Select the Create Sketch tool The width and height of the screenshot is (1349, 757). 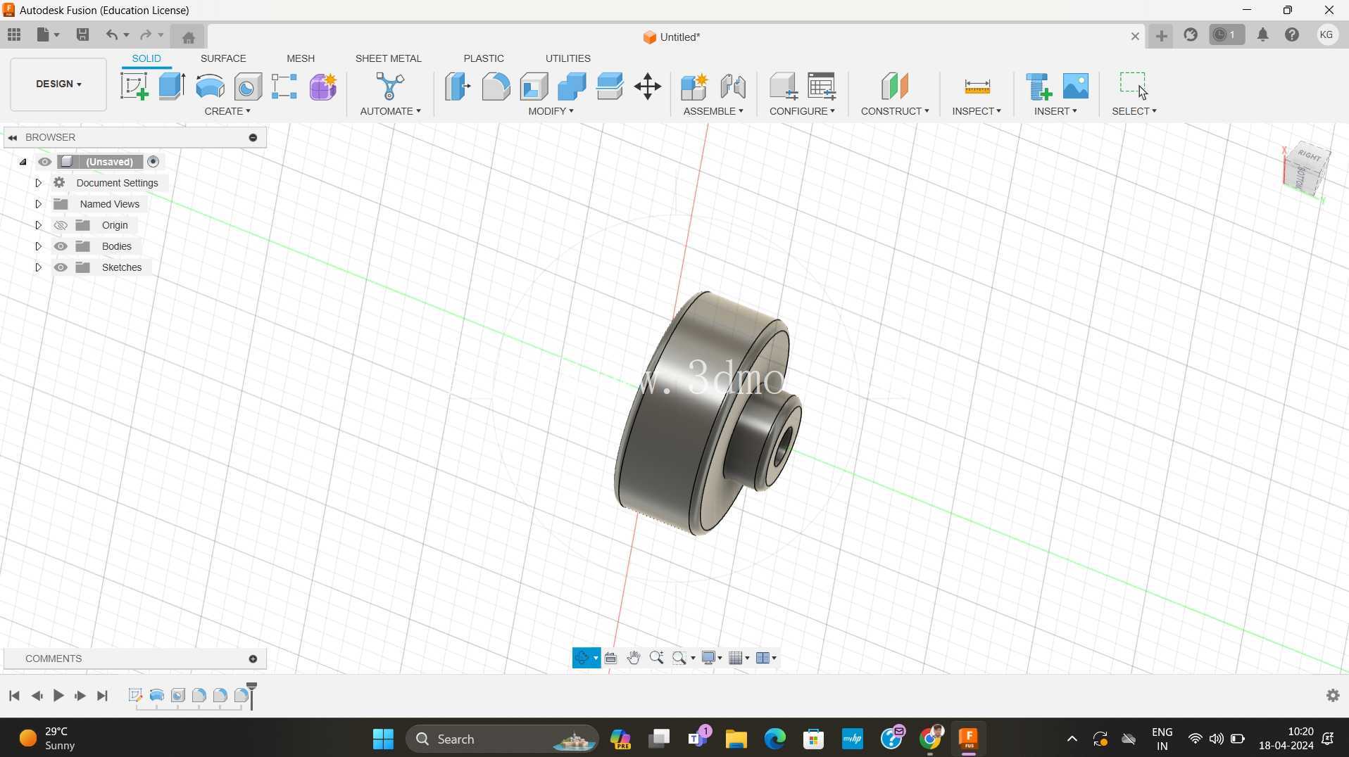[134, 87]
